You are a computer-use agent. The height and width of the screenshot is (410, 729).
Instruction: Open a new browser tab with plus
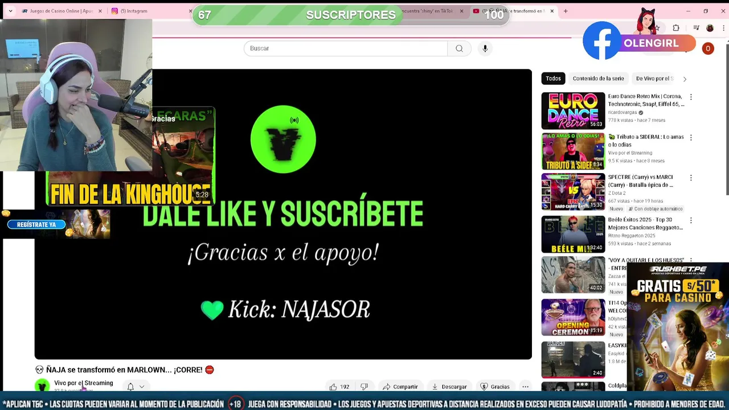point(566,11)
